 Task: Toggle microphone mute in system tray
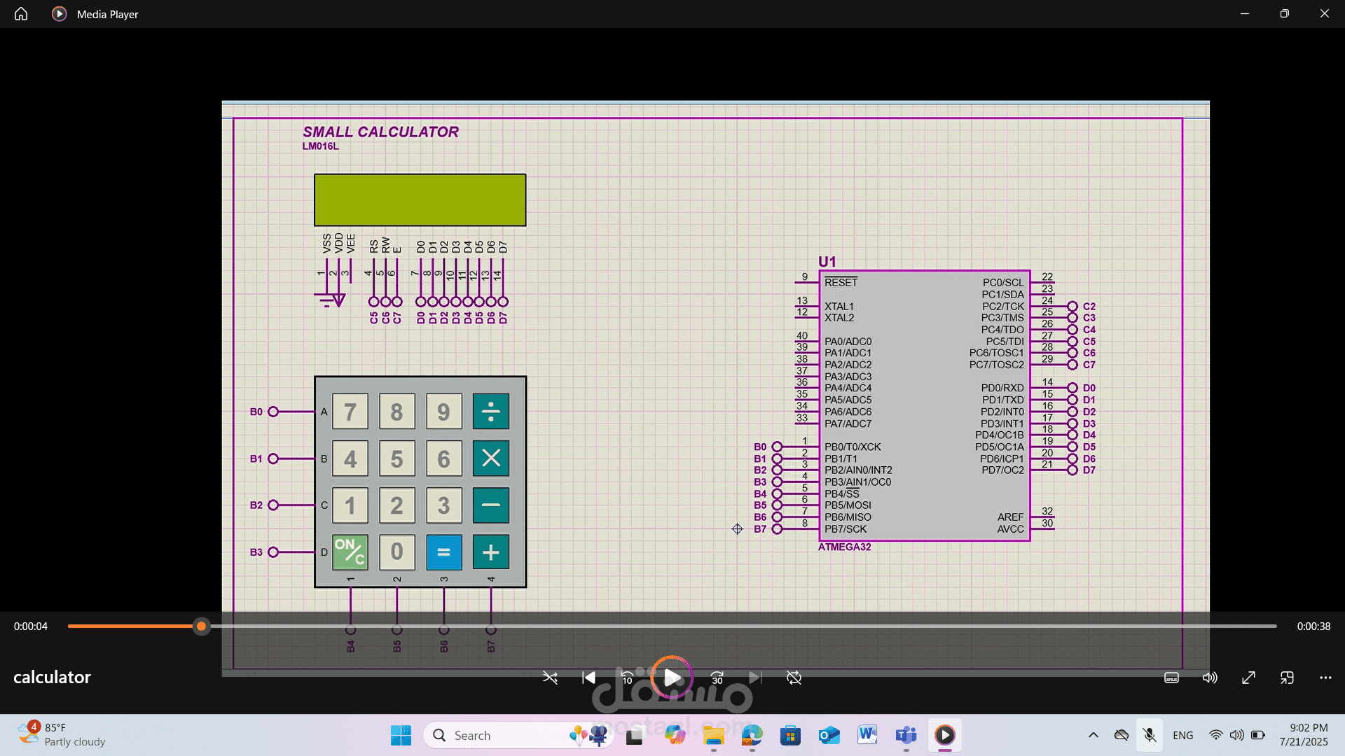pyautogui.click(x=1150, y=735)
